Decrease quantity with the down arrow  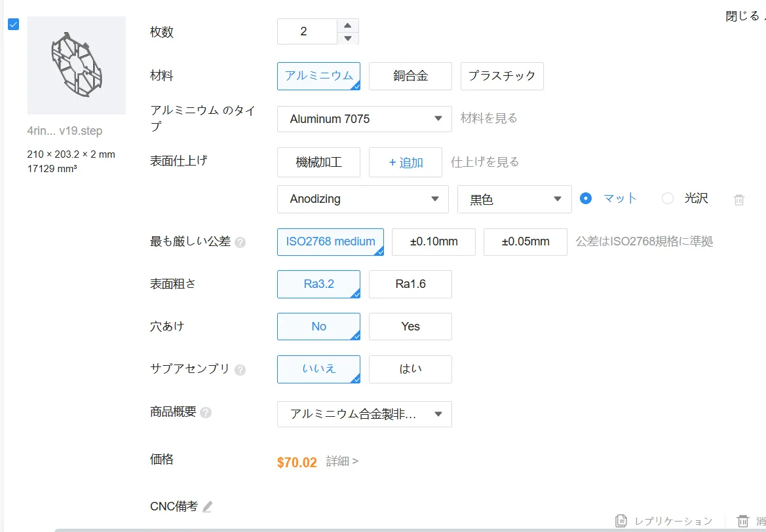click(348, 38)
